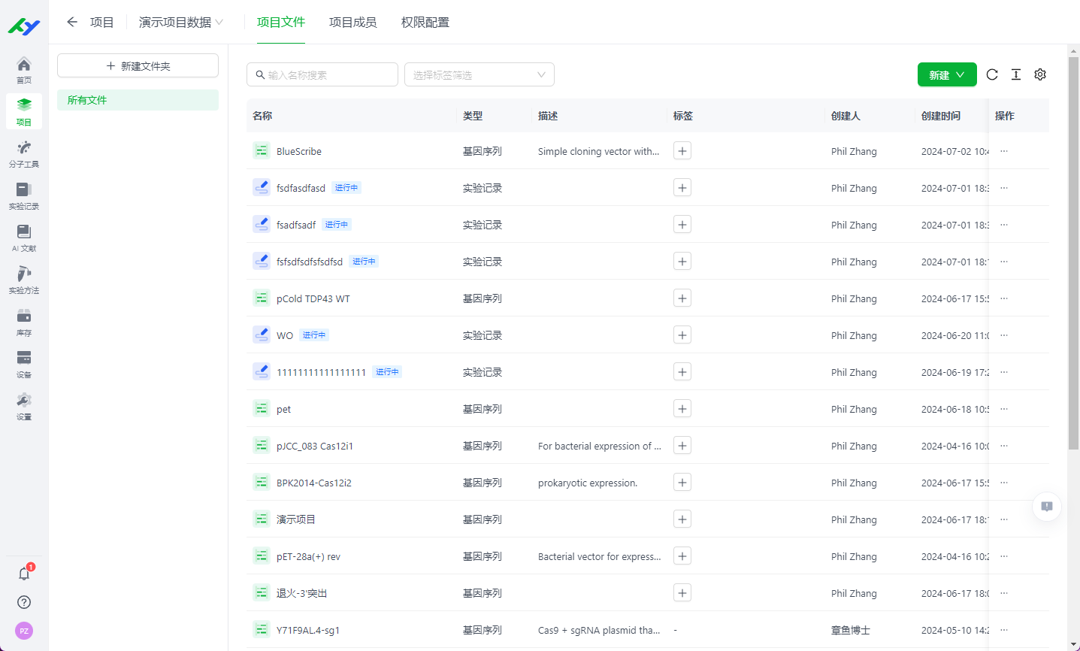The height and width of the screenshot is (651, 1080).
Task: Open table column settings gear
Action: 1040,74
